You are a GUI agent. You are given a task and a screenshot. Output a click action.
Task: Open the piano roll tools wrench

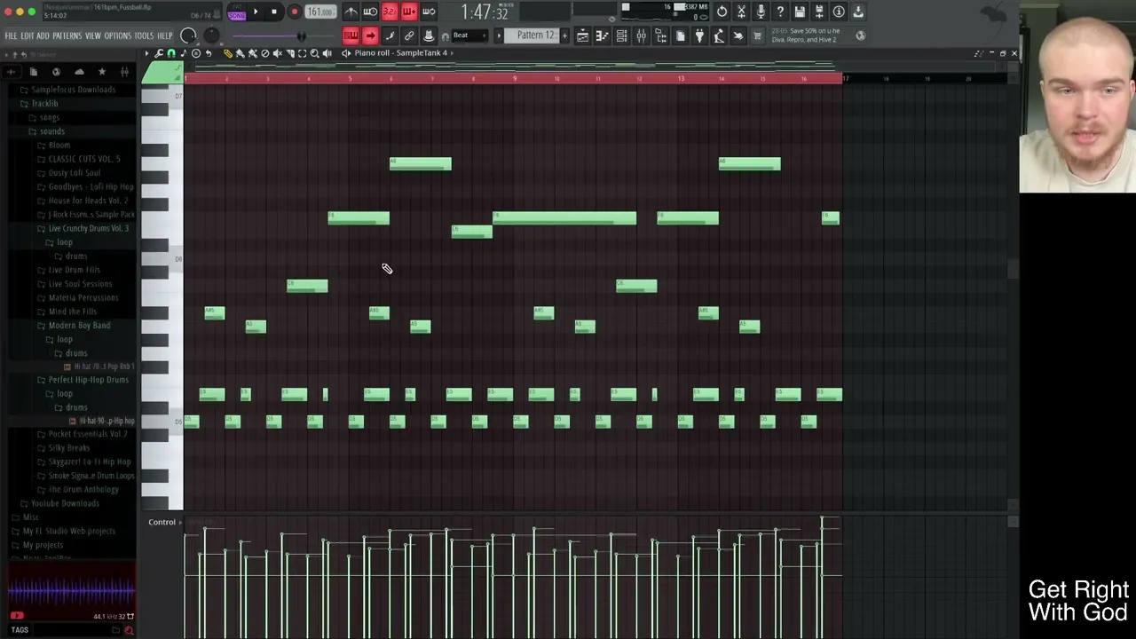tap(159, 53)
